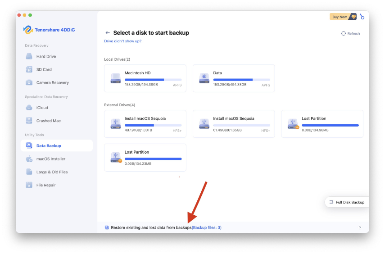Click the Data Backup icon
The height and width of the screenshot is (254, 385).
pyautogui.click(x=29, y=145)
